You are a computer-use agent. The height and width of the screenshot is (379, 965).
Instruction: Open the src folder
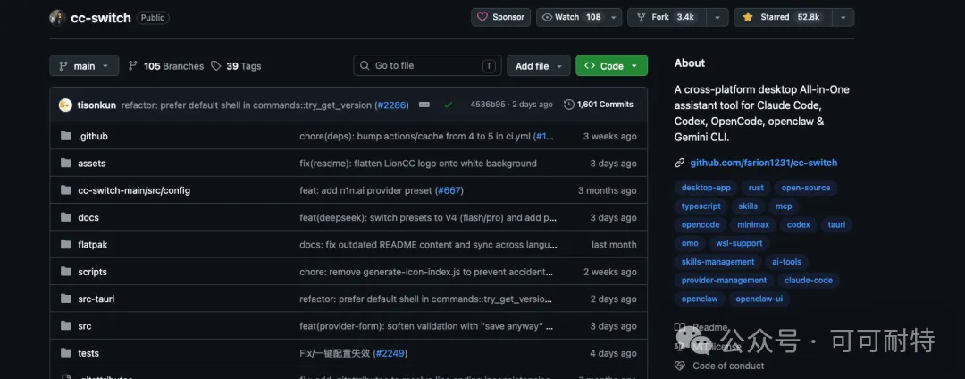pos(84,326)
